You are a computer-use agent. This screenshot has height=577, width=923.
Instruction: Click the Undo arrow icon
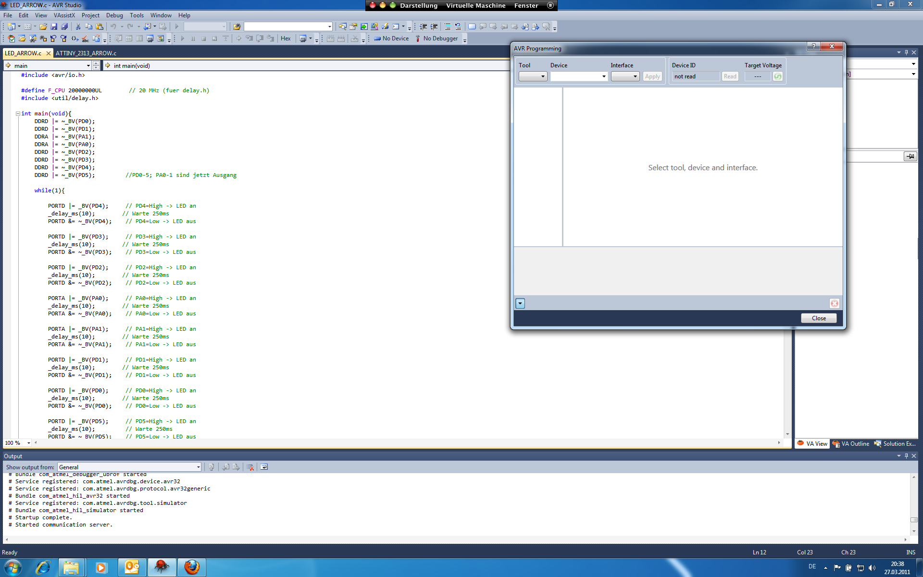(x=113, y=26)
